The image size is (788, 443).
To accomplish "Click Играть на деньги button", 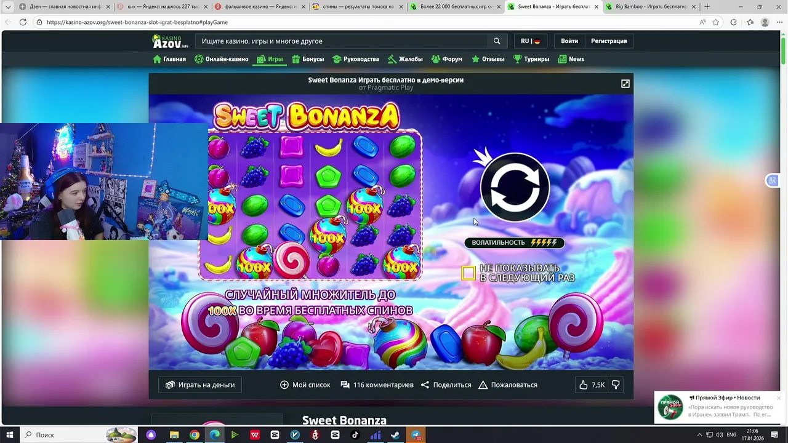I will click(x=200, y=385).
